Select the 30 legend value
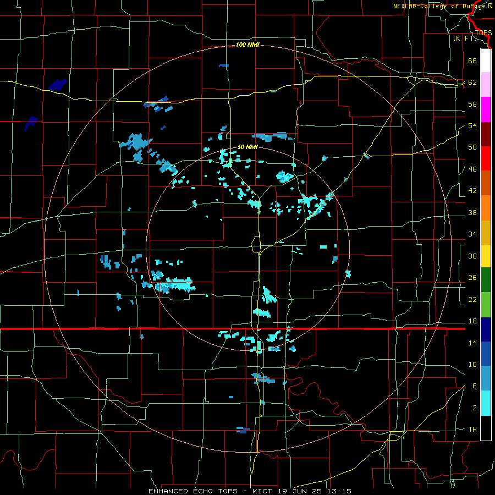The image size is (495, 495). point(472,256)
